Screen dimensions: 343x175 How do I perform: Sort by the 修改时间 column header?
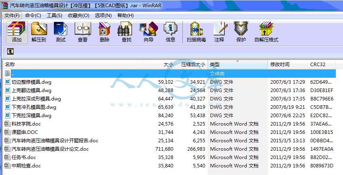point(287,65)
